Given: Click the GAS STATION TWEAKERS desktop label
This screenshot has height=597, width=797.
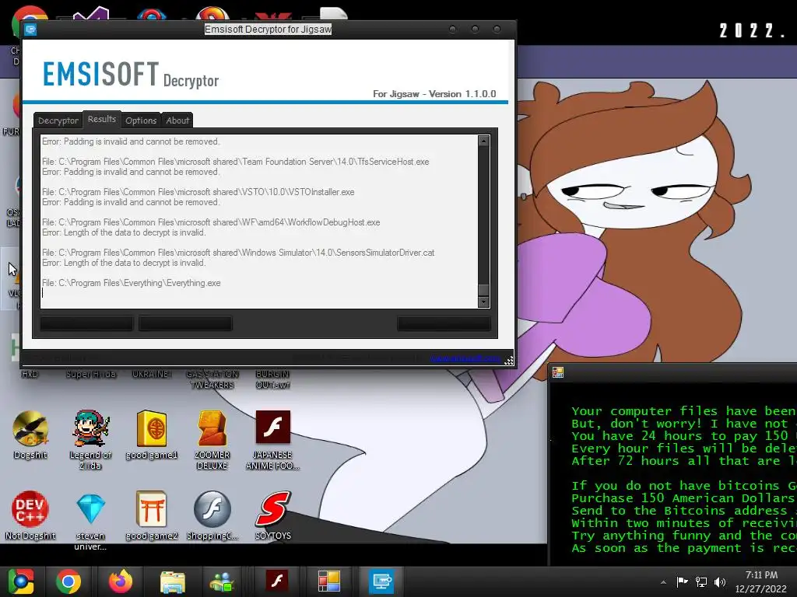Looking at the screenshot, I should (212, 379).
